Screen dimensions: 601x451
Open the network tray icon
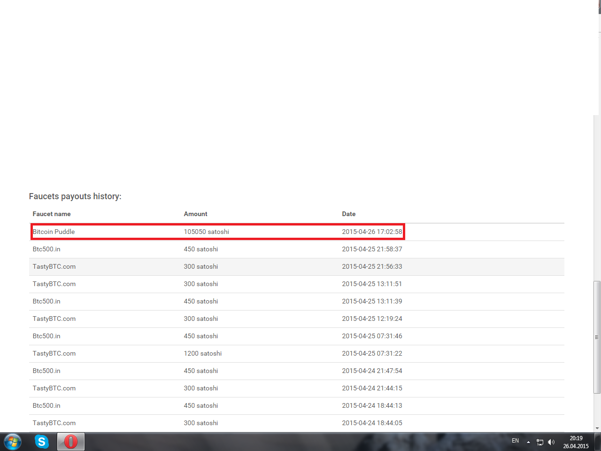pyautogui.click(x=540, y=442)
